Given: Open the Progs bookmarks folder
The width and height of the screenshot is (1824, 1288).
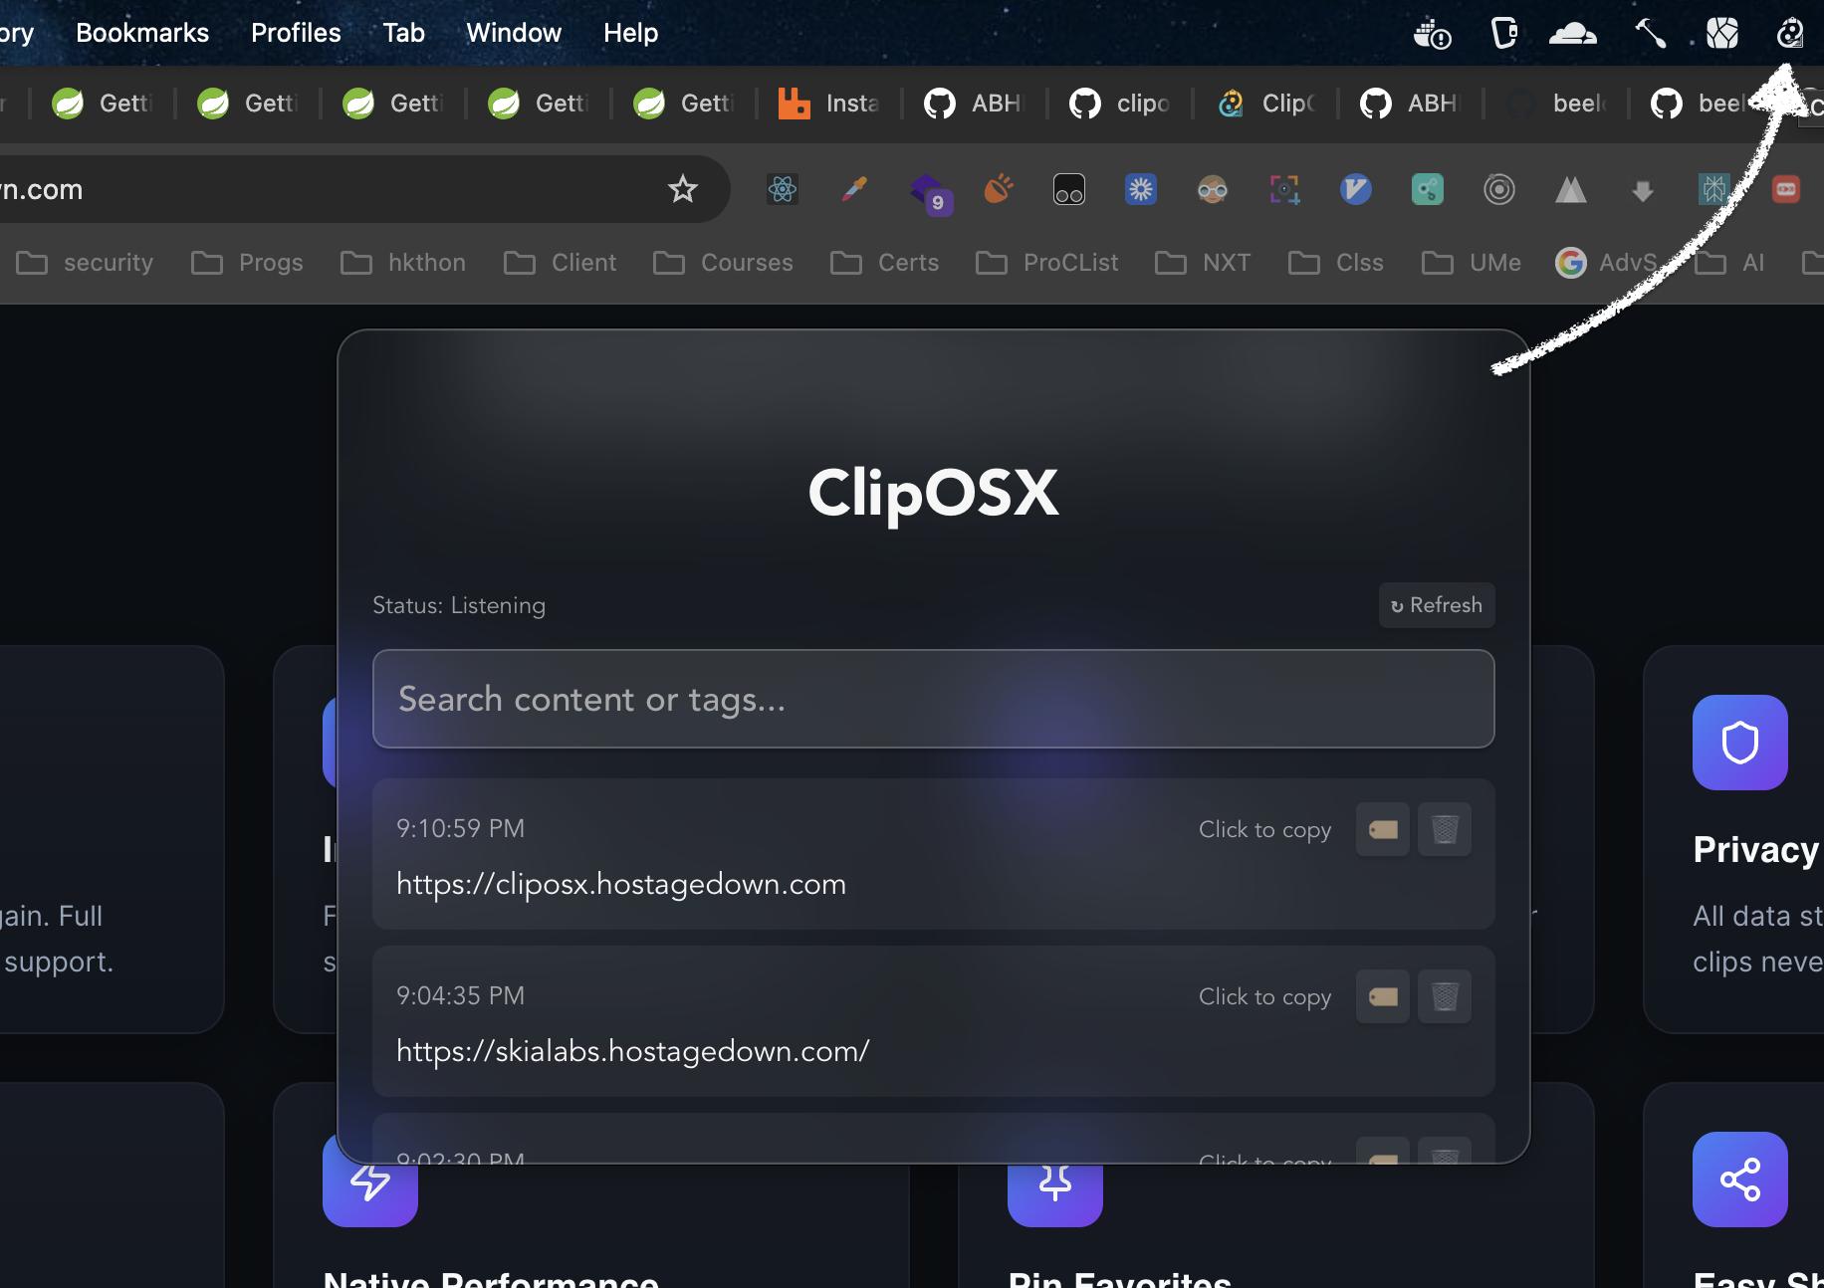Looking at the screenshot, I should click(x=248, y=263).
